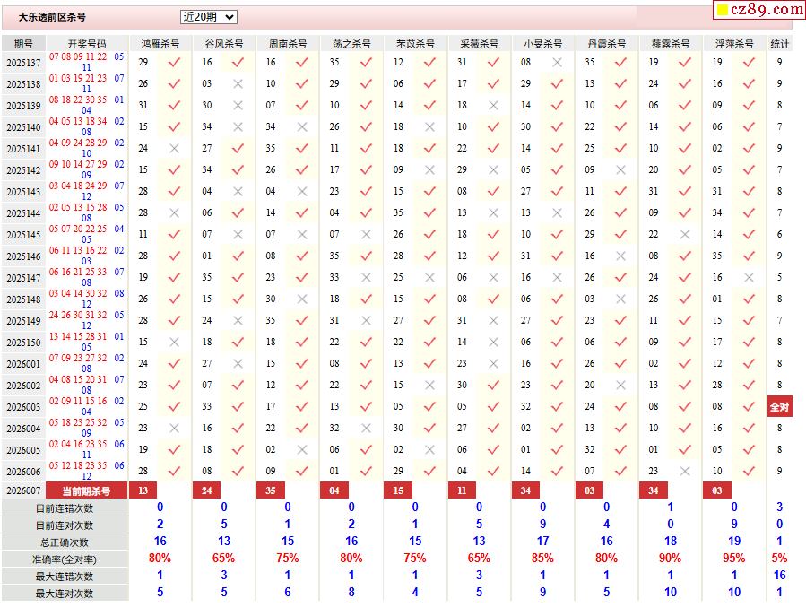Click the red 当前期杀号 label

click(86, 490)
